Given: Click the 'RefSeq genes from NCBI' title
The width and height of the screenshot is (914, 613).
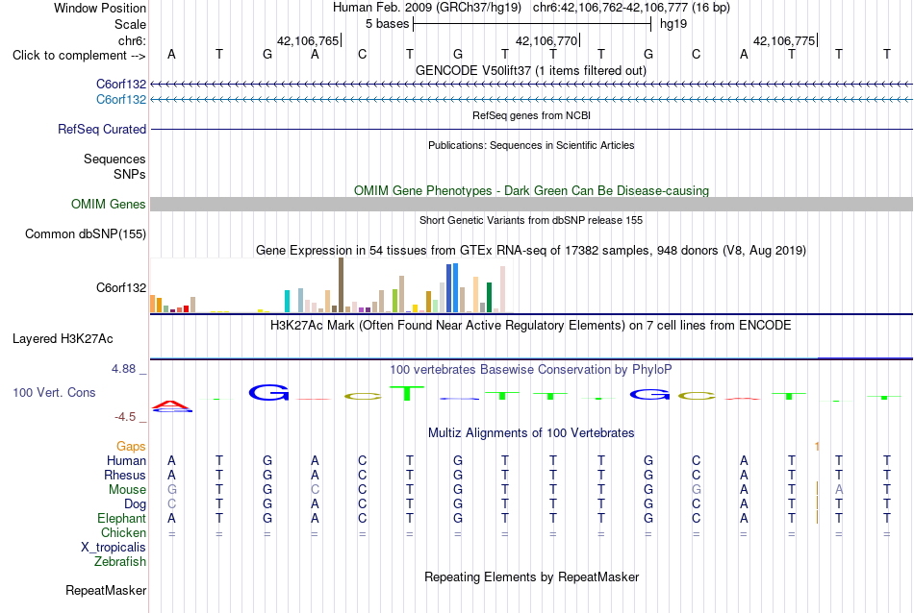Looking at the screenshot, I should pos(532,115).
